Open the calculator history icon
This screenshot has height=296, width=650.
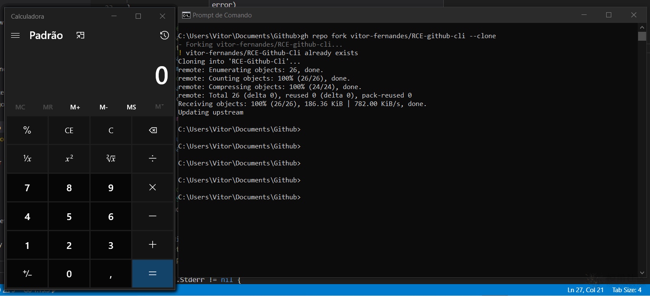click(164, 36)
